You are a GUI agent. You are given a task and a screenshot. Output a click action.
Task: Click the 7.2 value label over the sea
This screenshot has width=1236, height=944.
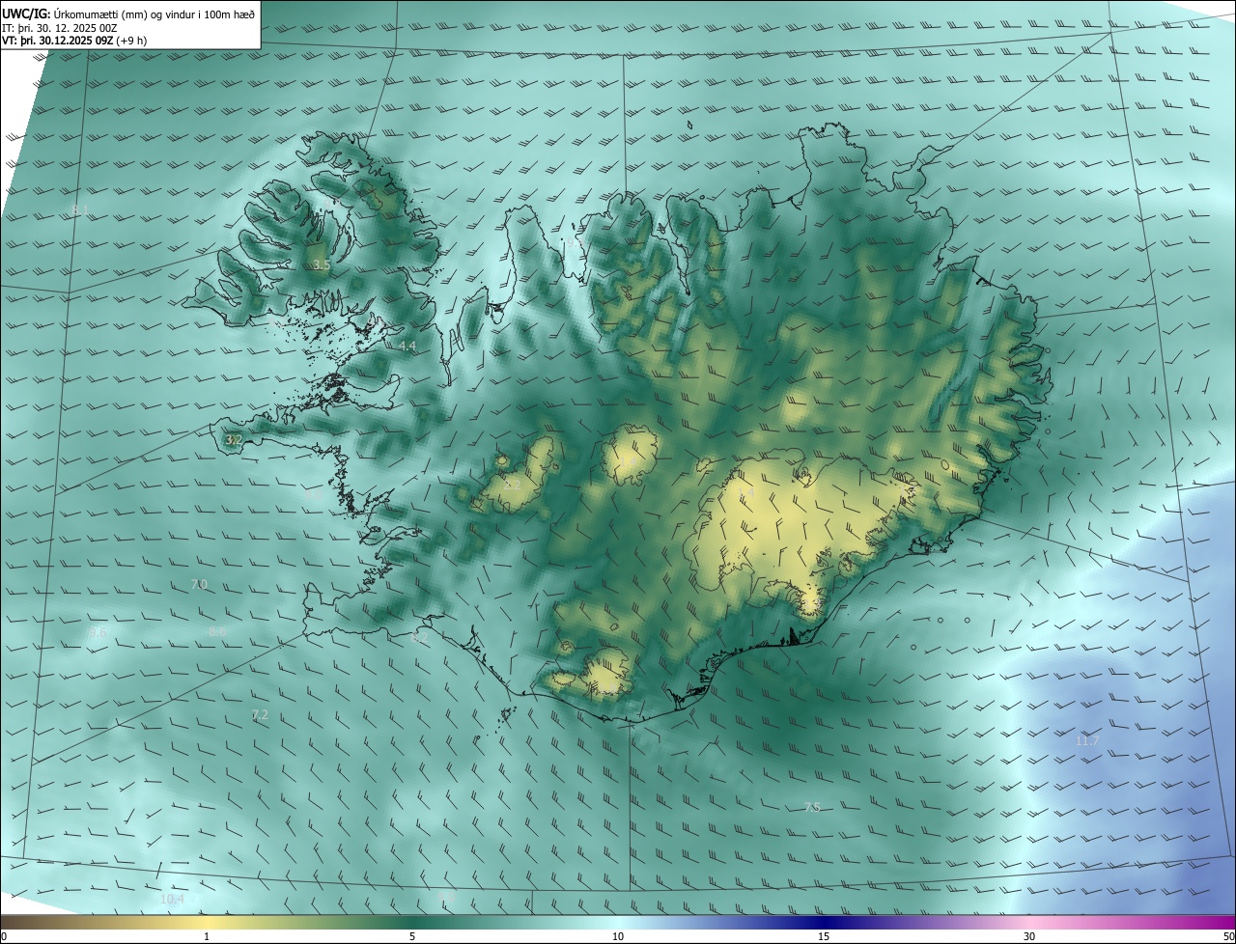coord(259,715)
